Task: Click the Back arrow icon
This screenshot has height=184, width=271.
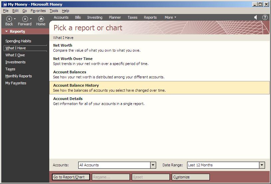Action: [x=9, y=19]
